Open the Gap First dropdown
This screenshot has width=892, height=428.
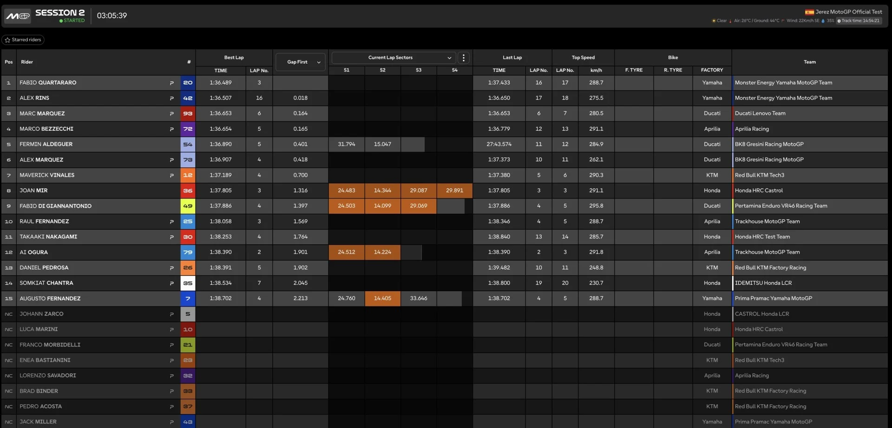(301, 62)
